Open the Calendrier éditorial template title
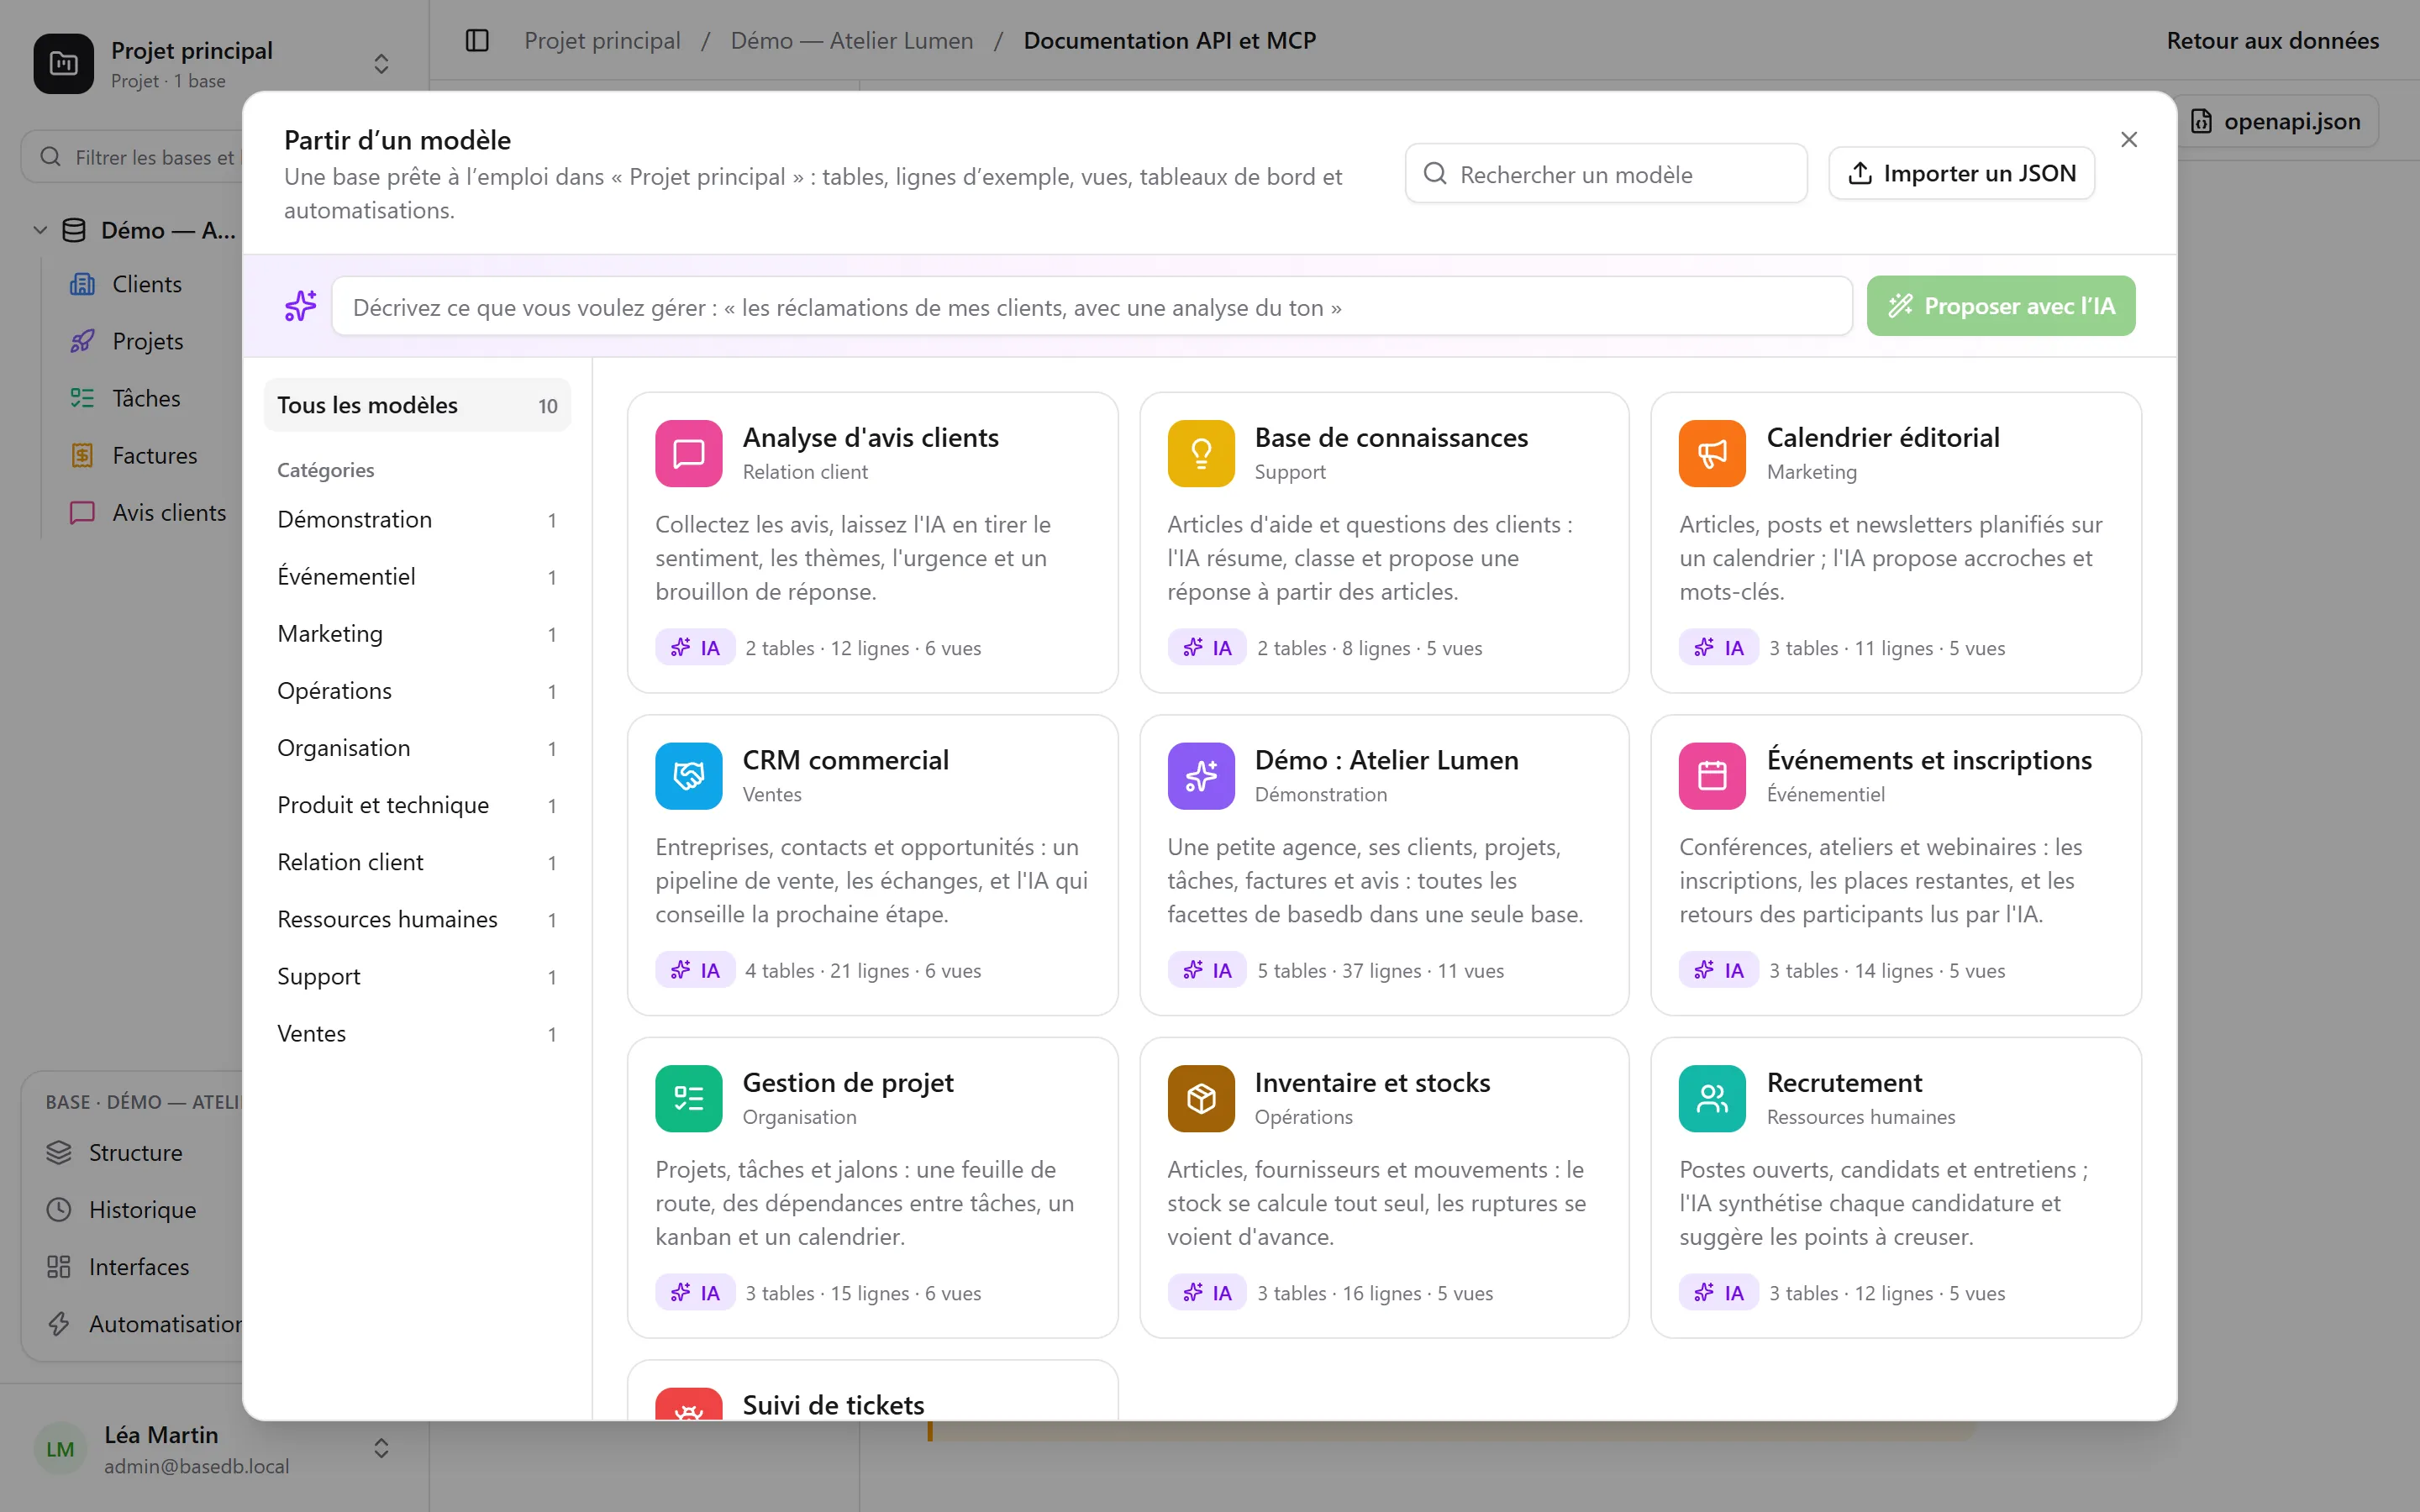This screenshot has height=1512, width=2420. [1883, 437]
